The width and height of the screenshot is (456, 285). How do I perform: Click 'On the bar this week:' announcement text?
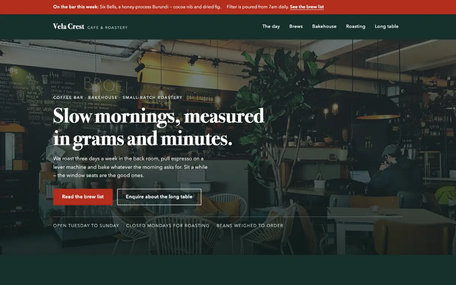click(x=76, y=7)
